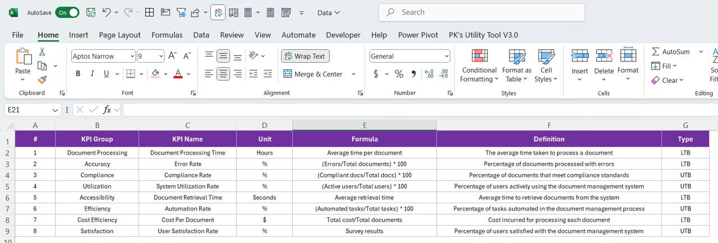Click the Save icon in quick access toolbar
The height and width of the screenshot is (243, 718).
pyautogui.click(x=91, y=12)
